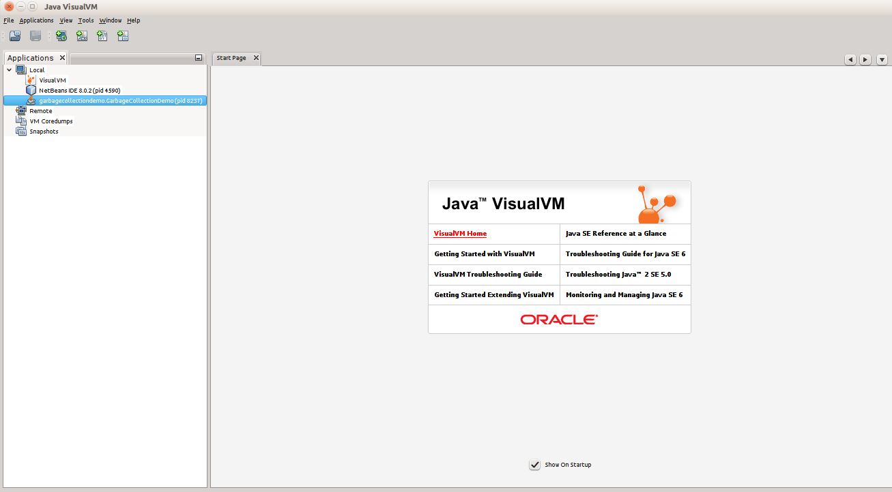Open the document list dropdown arrow
This screenshot has width=892, height=492.
click(882, 59)
